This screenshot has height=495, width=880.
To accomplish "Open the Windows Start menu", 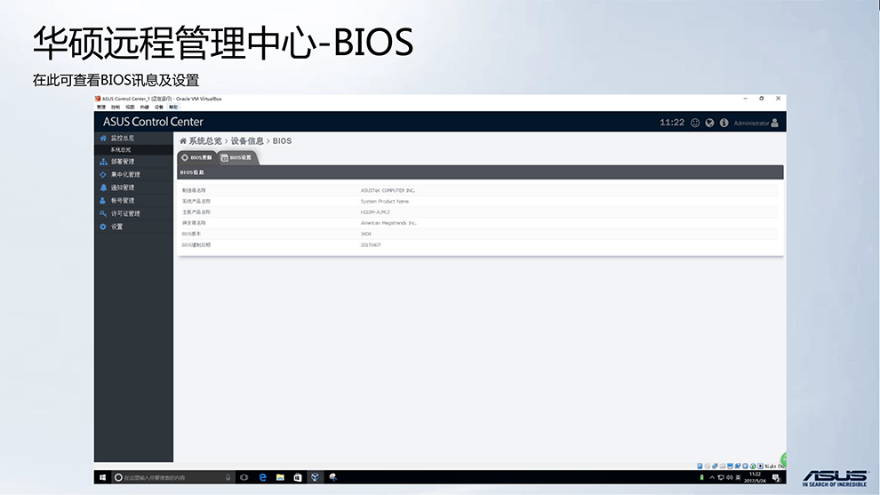I will [103, 477].
